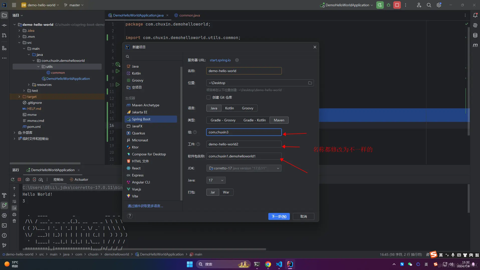Open the Structure tool window icon
The image size is (480, 270).
(4, 48)
